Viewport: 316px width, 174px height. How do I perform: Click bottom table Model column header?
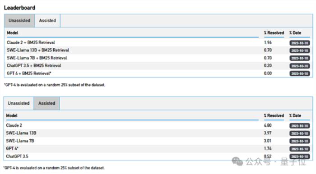click(x=12, y=116)
